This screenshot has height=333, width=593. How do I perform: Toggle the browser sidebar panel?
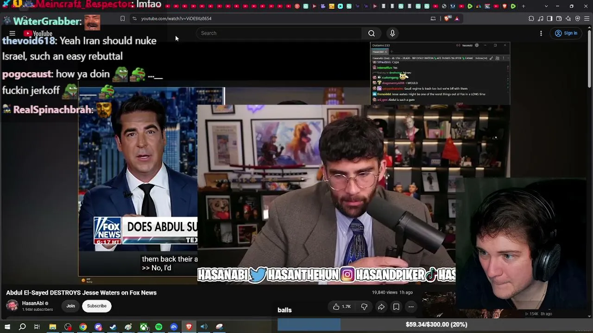pyautogui.click(x=550, y=18)
